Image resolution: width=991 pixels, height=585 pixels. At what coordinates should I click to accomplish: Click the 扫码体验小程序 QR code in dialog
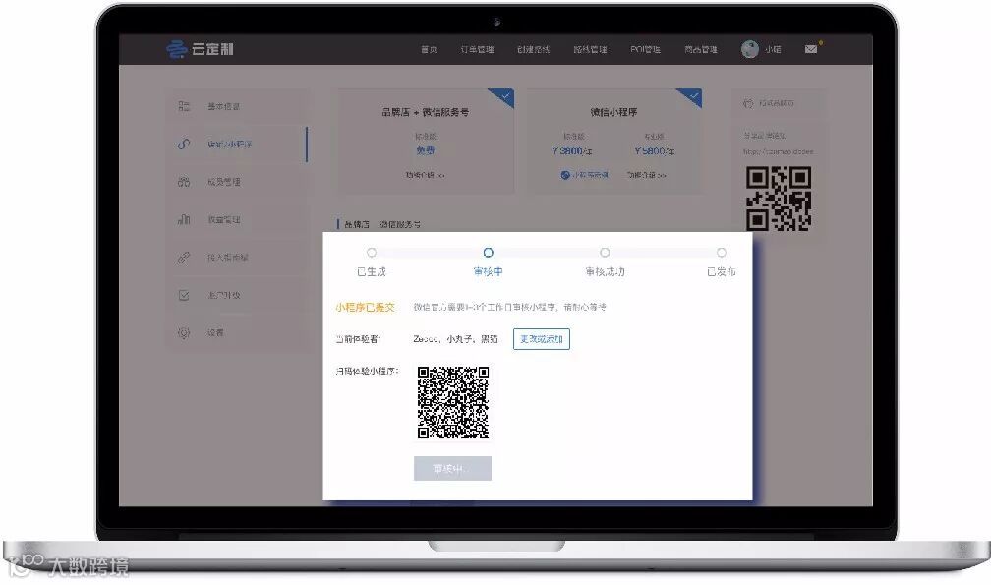(453, 402)
